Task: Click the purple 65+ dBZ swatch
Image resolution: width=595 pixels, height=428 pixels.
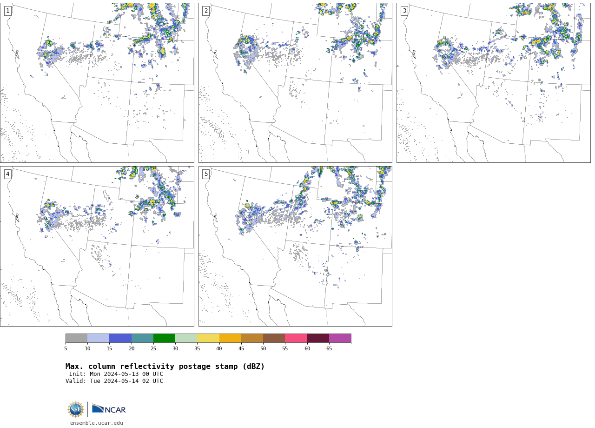Action: [340, 338]
